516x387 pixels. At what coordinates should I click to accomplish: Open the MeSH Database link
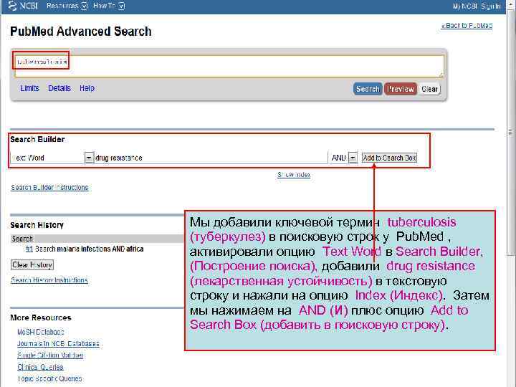[41, 332]
